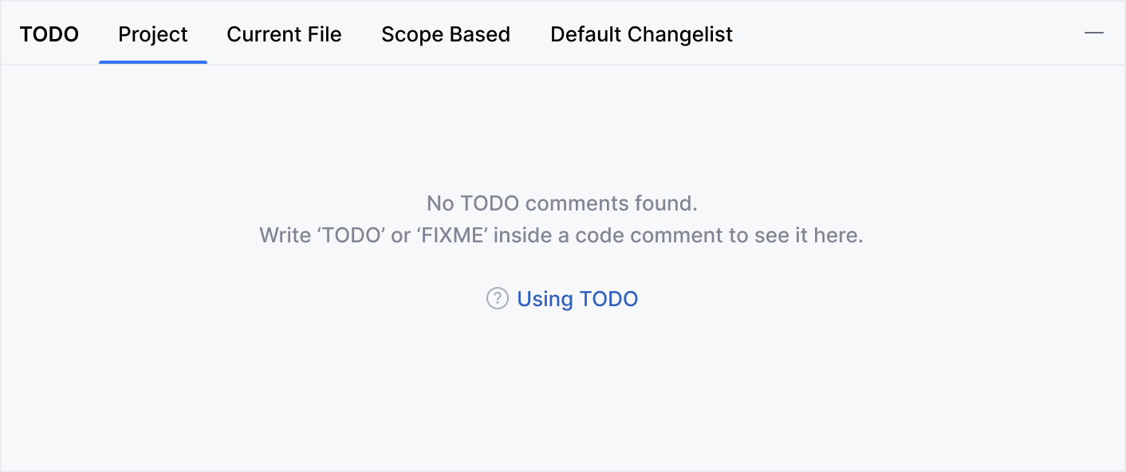The height and width of the screenshot is (472, 1126).
Task: Show TODOs in the default changelist
Action: click(641, 35)
